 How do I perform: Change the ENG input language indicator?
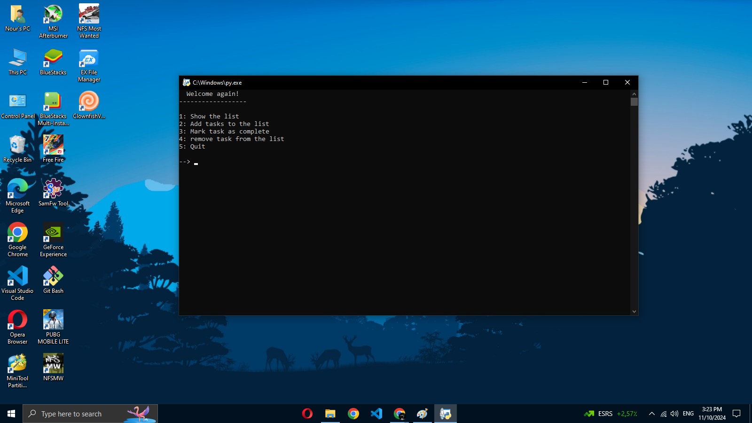[x=688, y=414]
